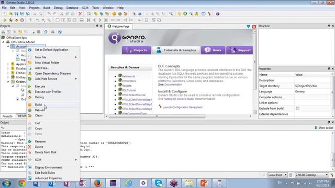Float the Projects panel using its dock icon
The image size is (335, 188).
(97, 26)
